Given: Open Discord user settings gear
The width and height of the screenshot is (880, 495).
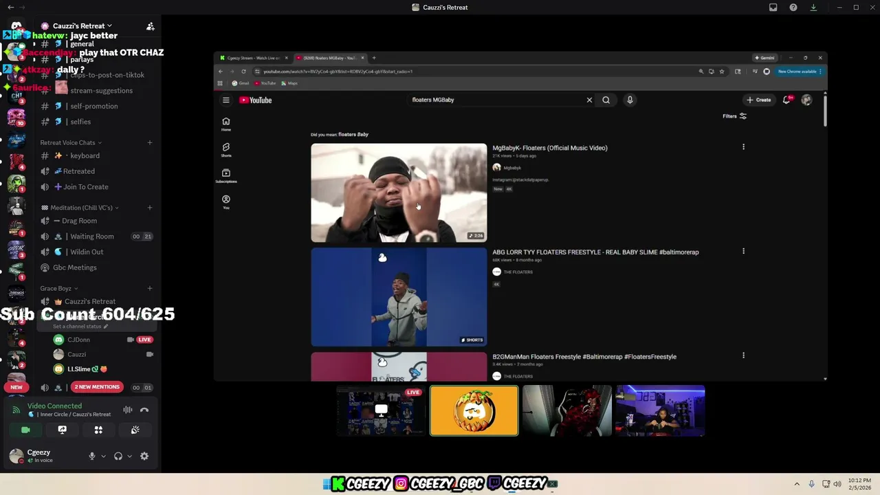Looking at the screenshot, I should click(x=144, y=456).
